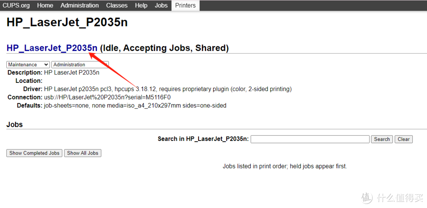Open the Jobs tab in the navigation bar
Screen dimensions: 427x208
click(x=161, y=6)
